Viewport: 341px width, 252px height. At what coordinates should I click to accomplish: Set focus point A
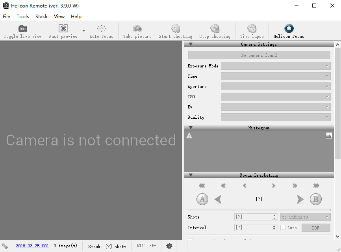(202, 199)
